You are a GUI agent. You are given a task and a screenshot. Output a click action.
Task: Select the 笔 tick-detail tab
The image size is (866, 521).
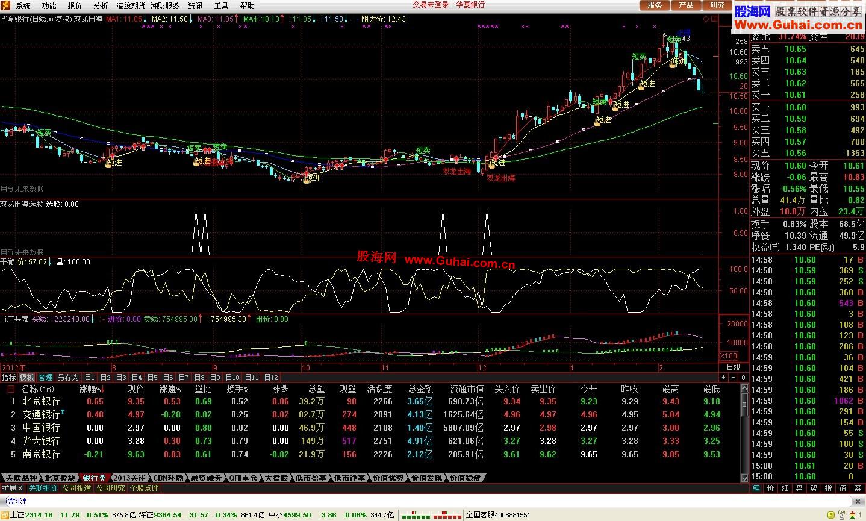coord(756,488)
